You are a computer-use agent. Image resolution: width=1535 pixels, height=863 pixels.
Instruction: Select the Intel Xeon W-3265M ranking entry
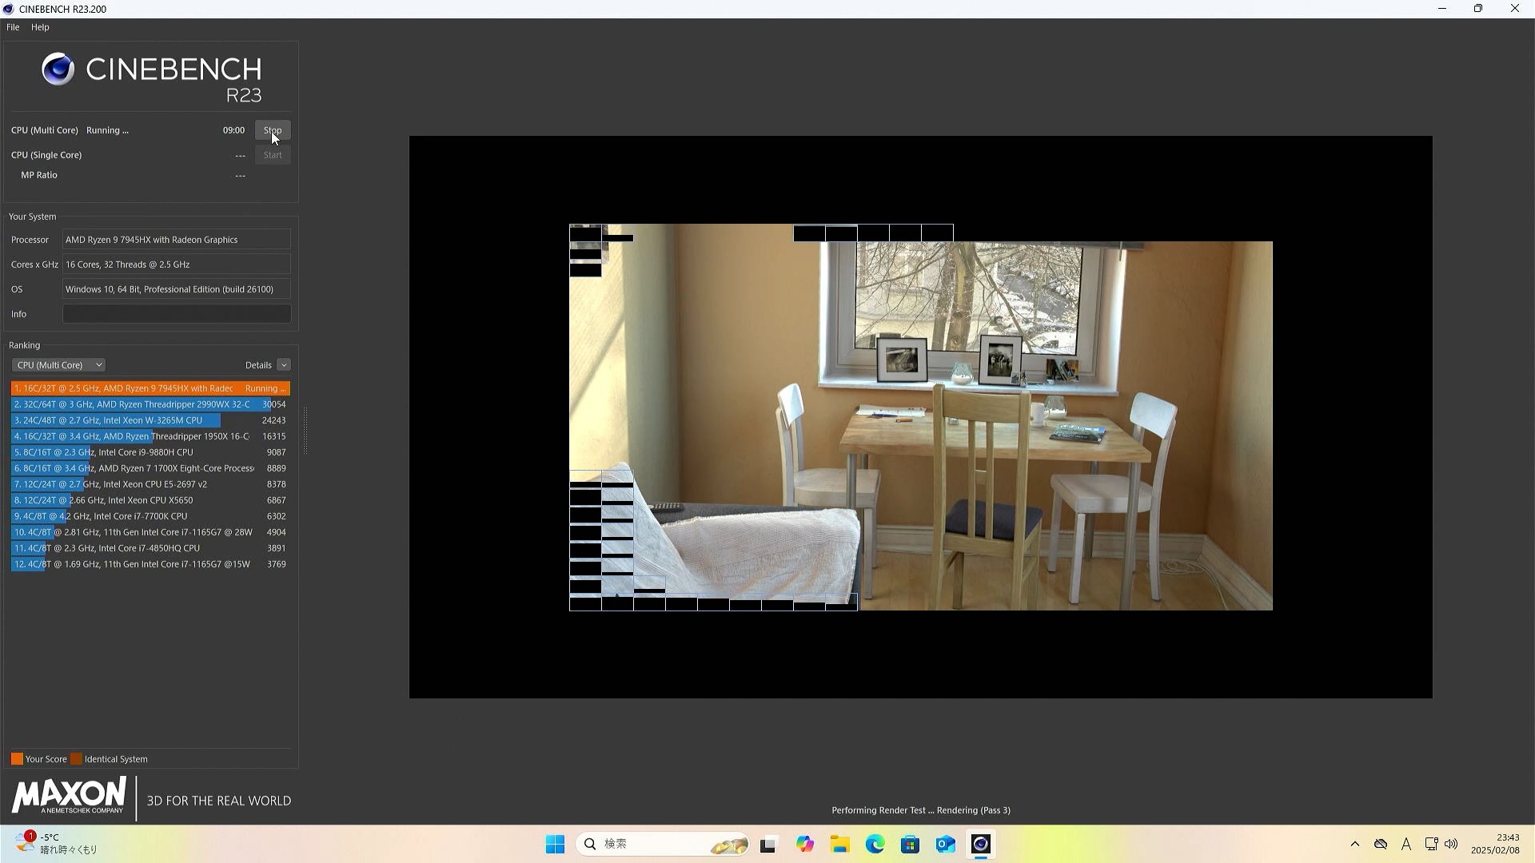[x=112, y=420]
